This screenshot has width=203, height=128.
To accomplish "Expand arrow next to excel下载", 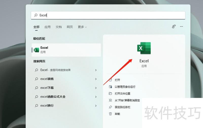I will 96,88.
